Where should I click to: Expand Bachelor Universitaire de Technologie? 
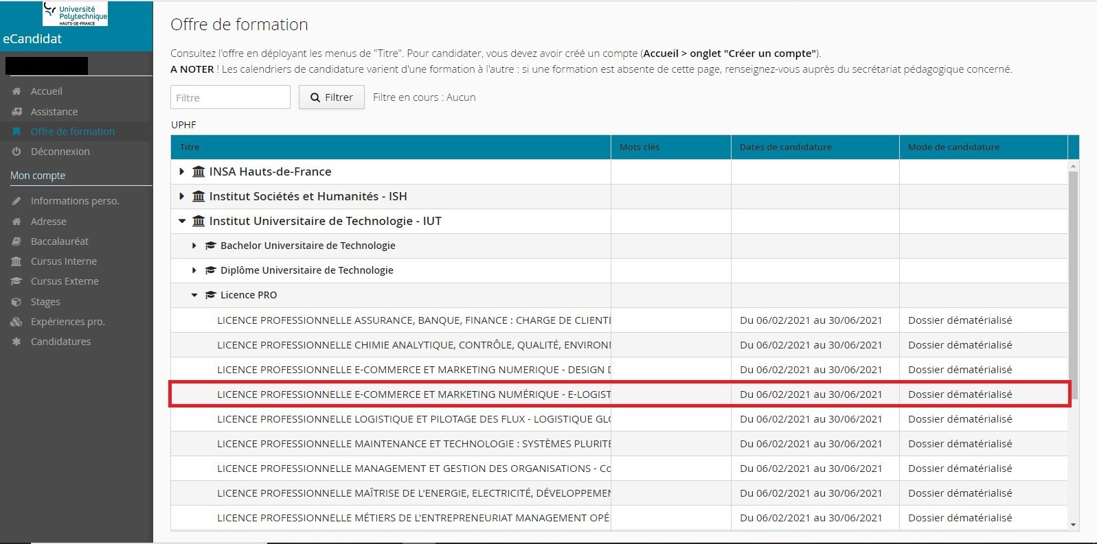coord(194,246)
